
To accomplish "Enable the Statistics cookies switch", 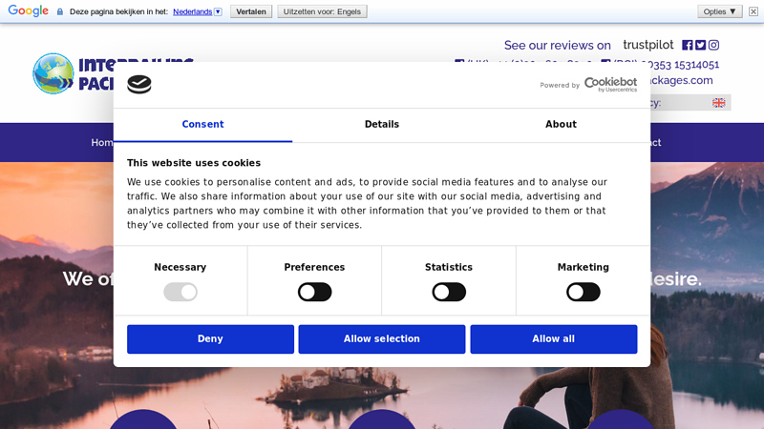I will 449,292.
